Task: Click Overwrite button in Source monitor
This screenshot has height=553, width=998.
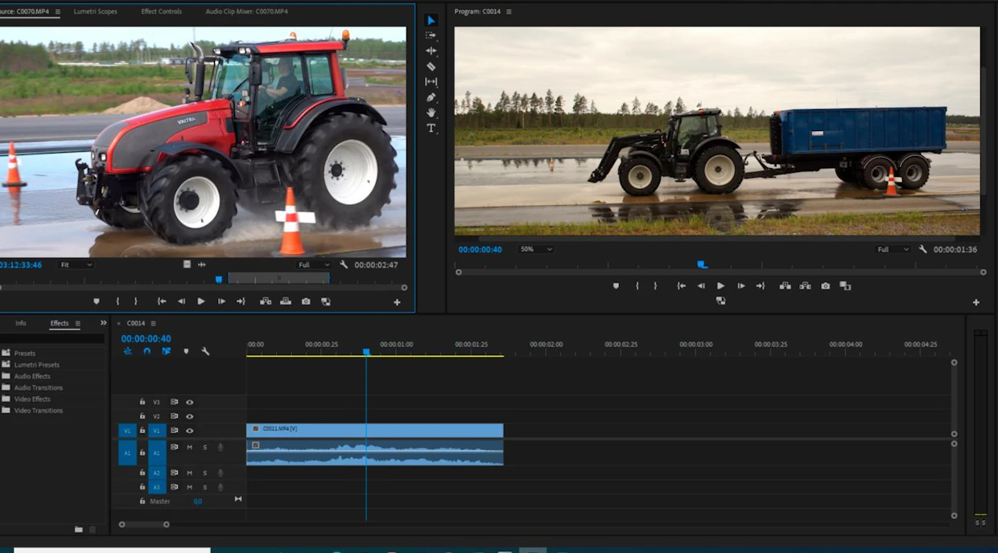Action: [x=286, y=301]
